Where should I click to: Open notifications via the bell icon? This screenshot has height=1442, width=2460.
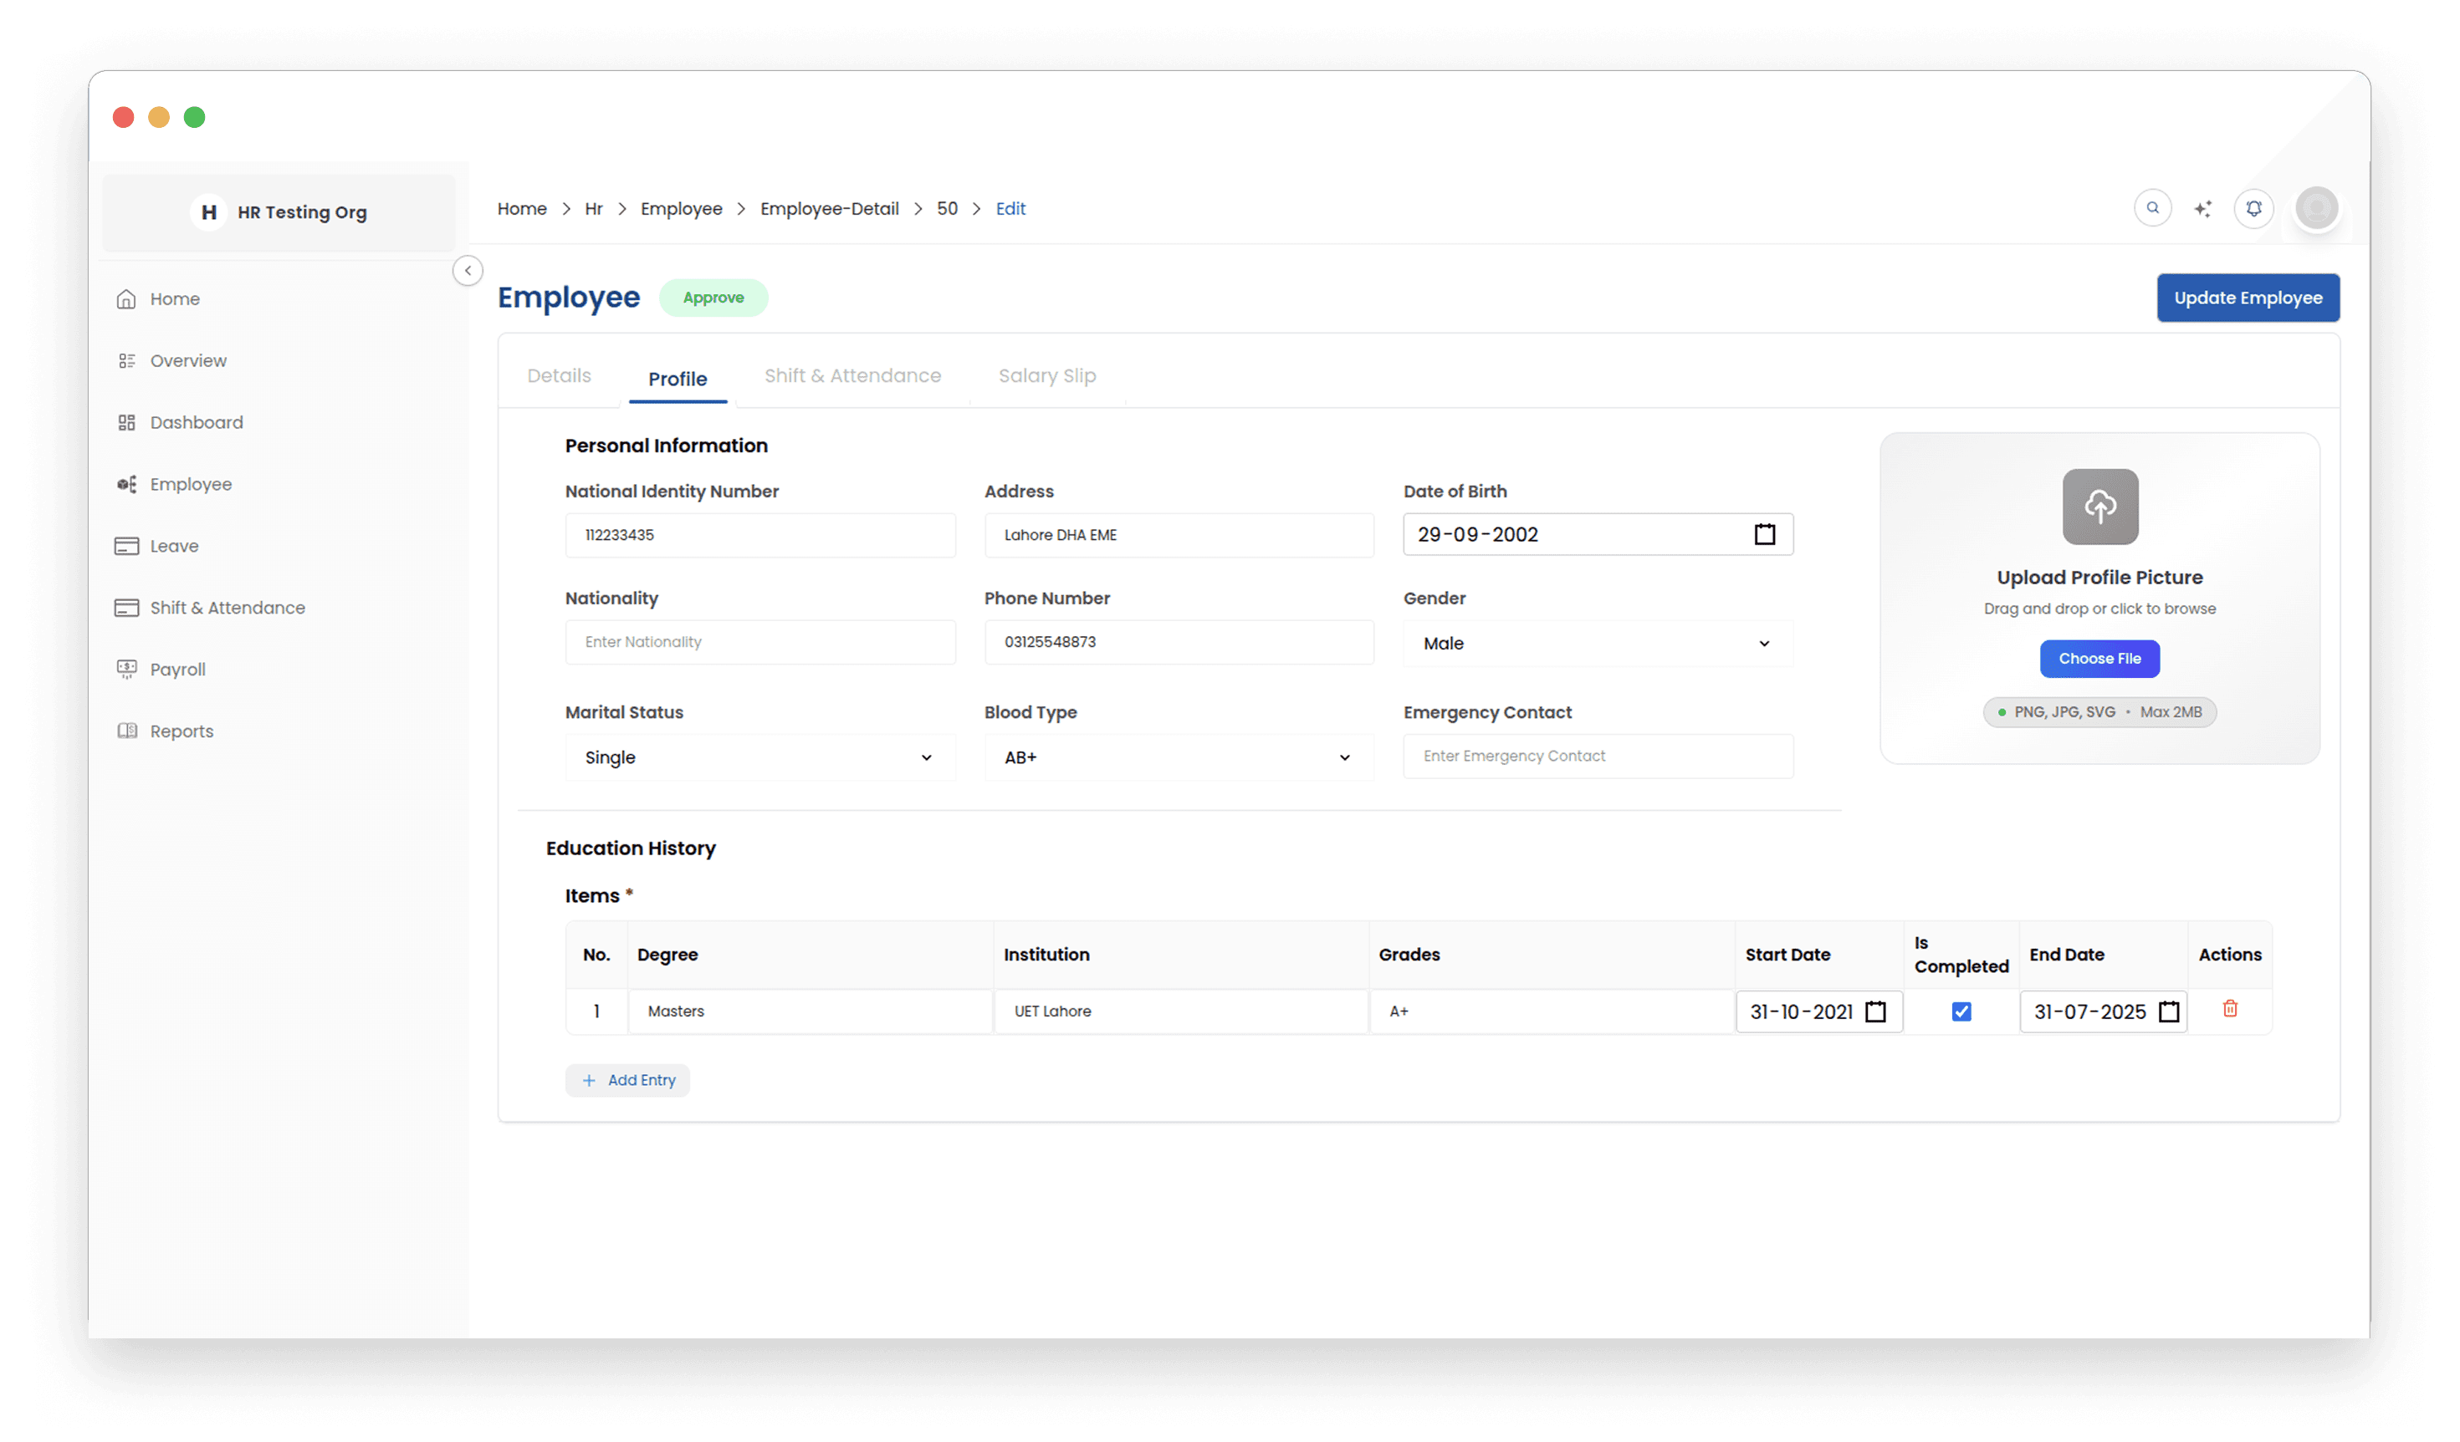click(2254, 208)
